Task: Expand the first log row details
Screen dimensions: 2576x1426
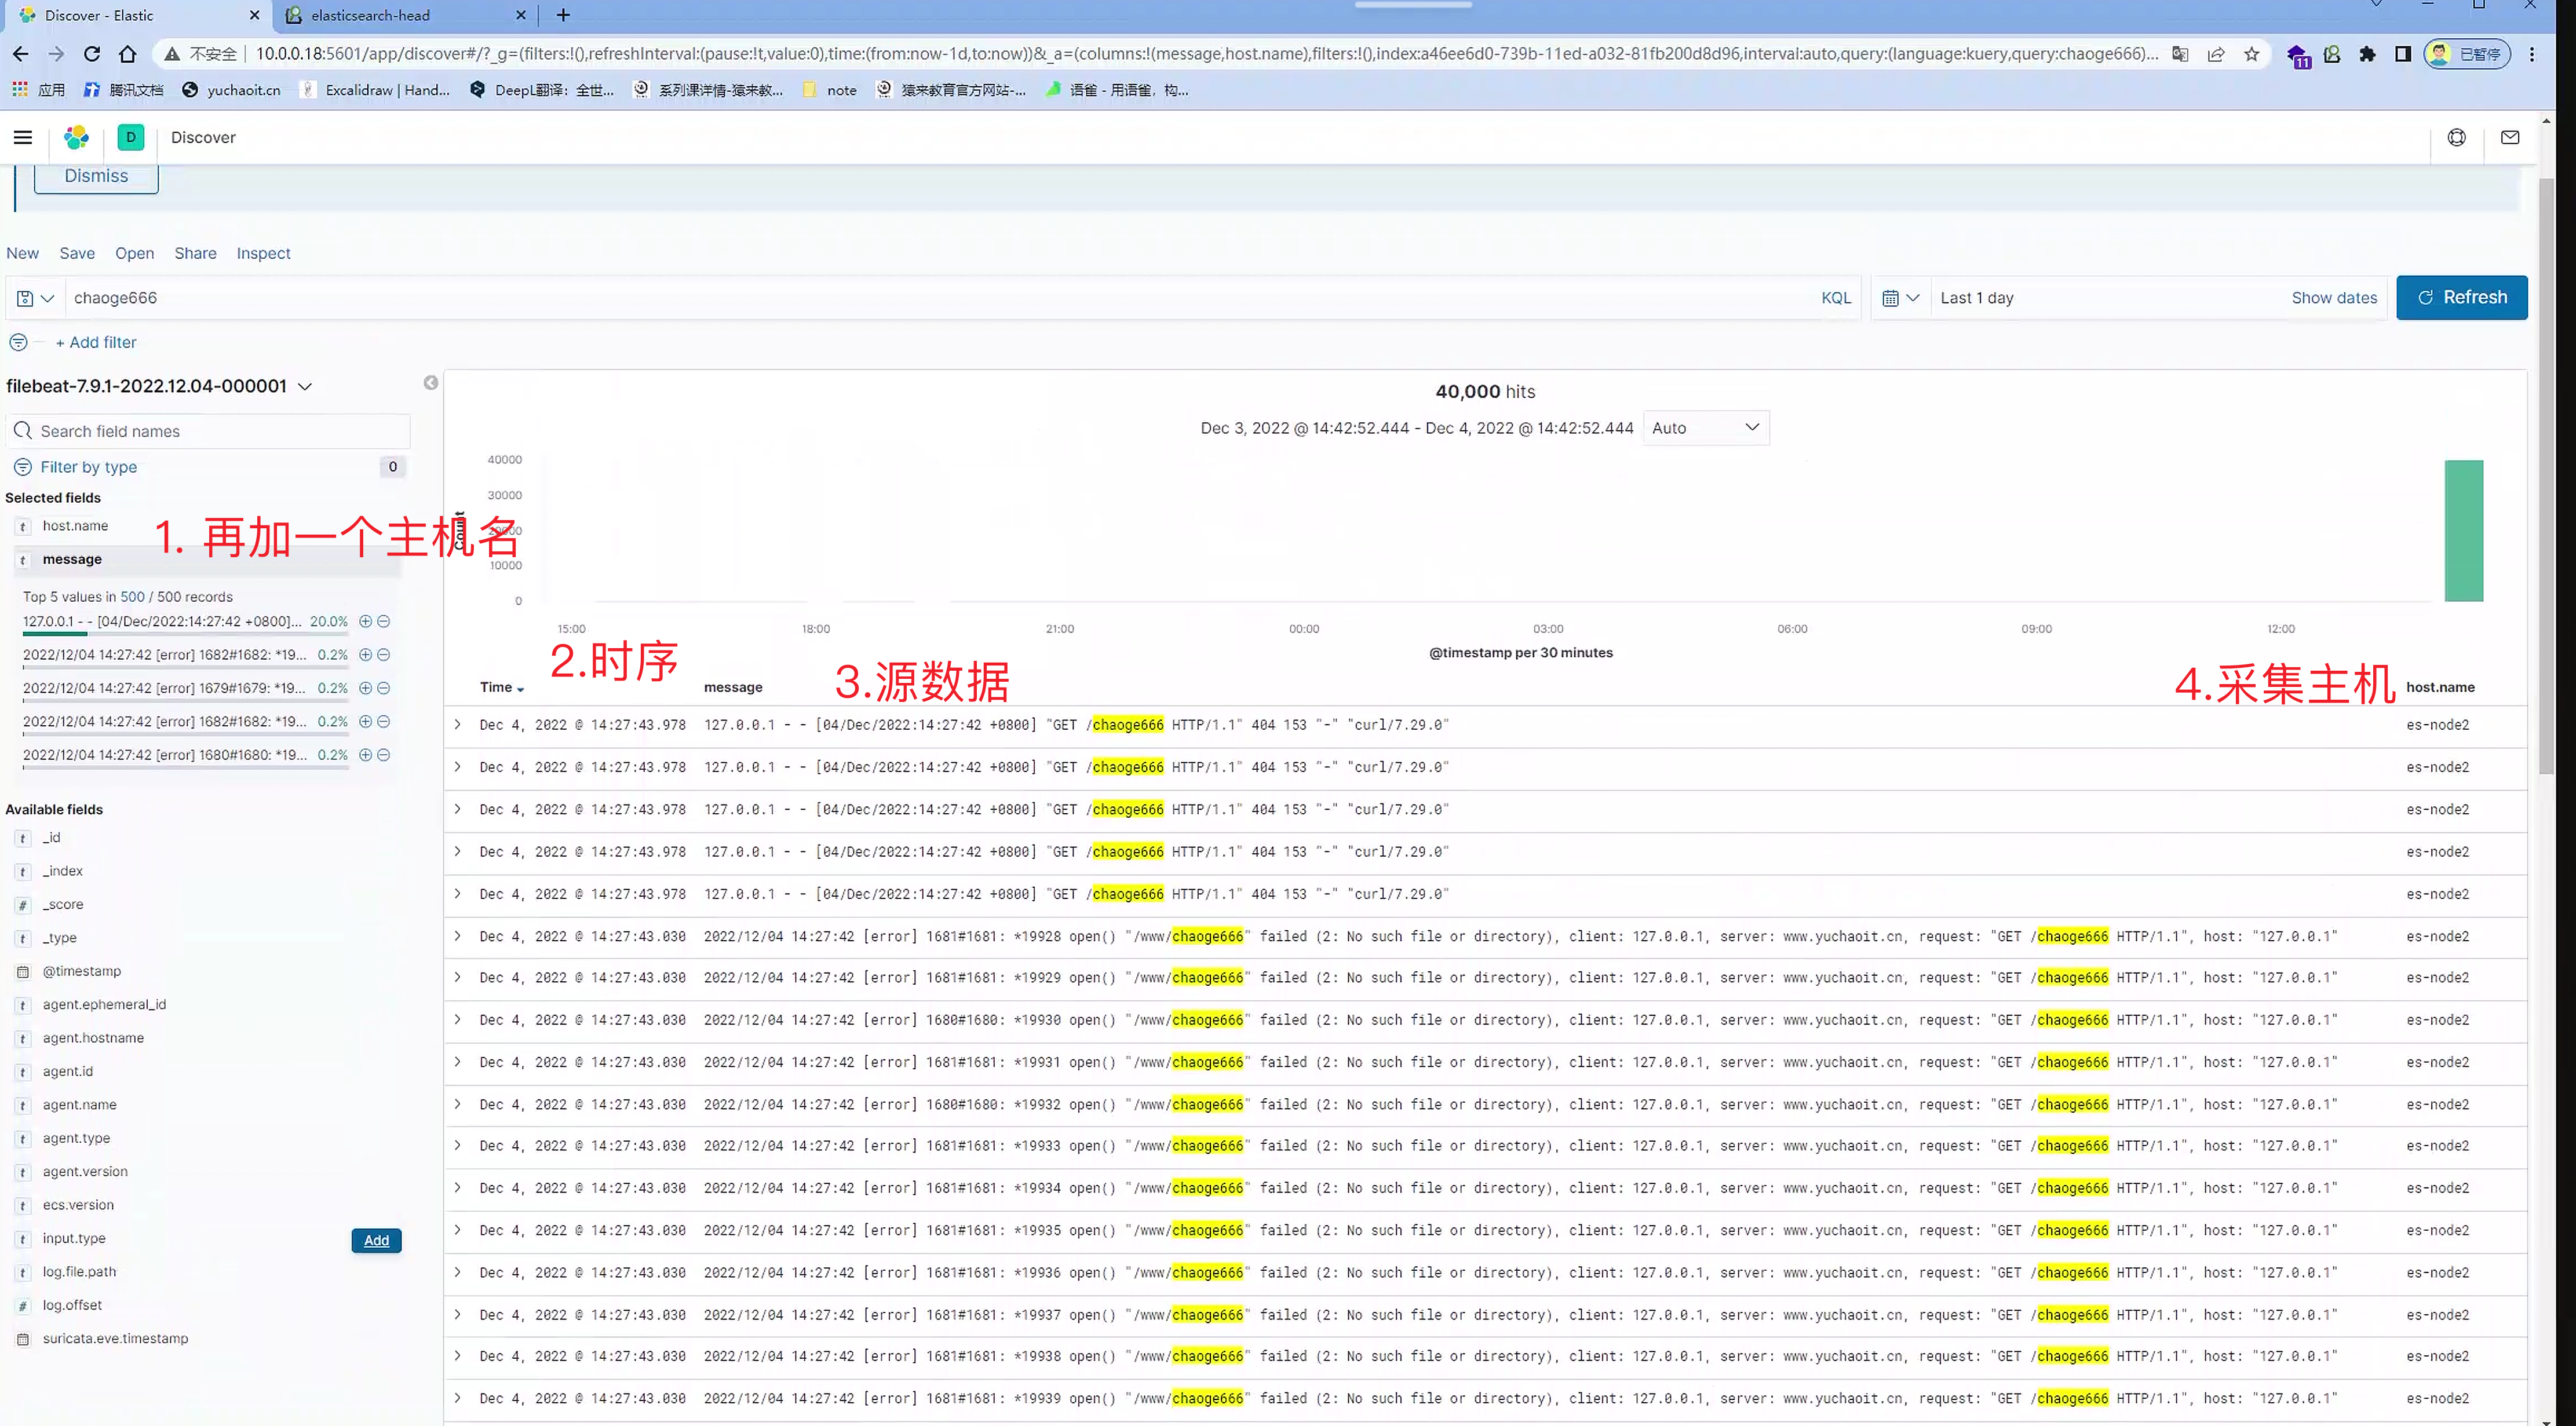Action: tap(458, 724)
